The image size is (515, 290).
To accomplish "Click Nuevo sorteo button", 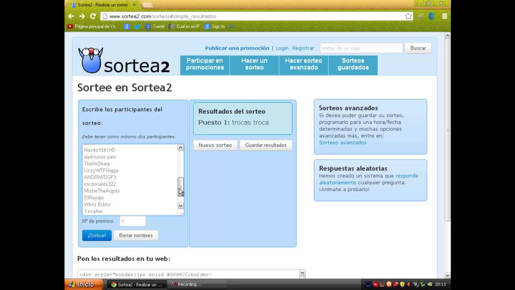I will [215, 145].
